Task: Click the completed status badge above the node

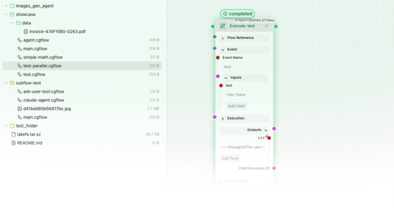Action: [238, 14]
